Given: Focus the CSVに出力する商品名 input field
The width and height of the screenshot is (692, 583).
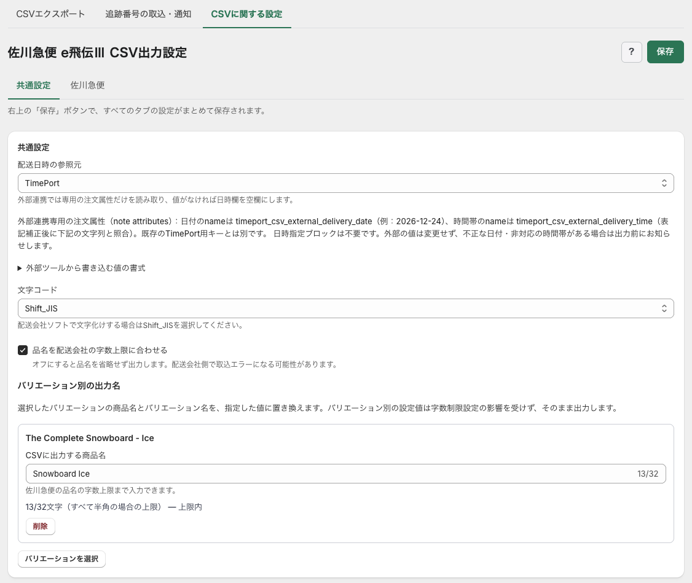Looking at the screenshot, I should coord(345,474).
